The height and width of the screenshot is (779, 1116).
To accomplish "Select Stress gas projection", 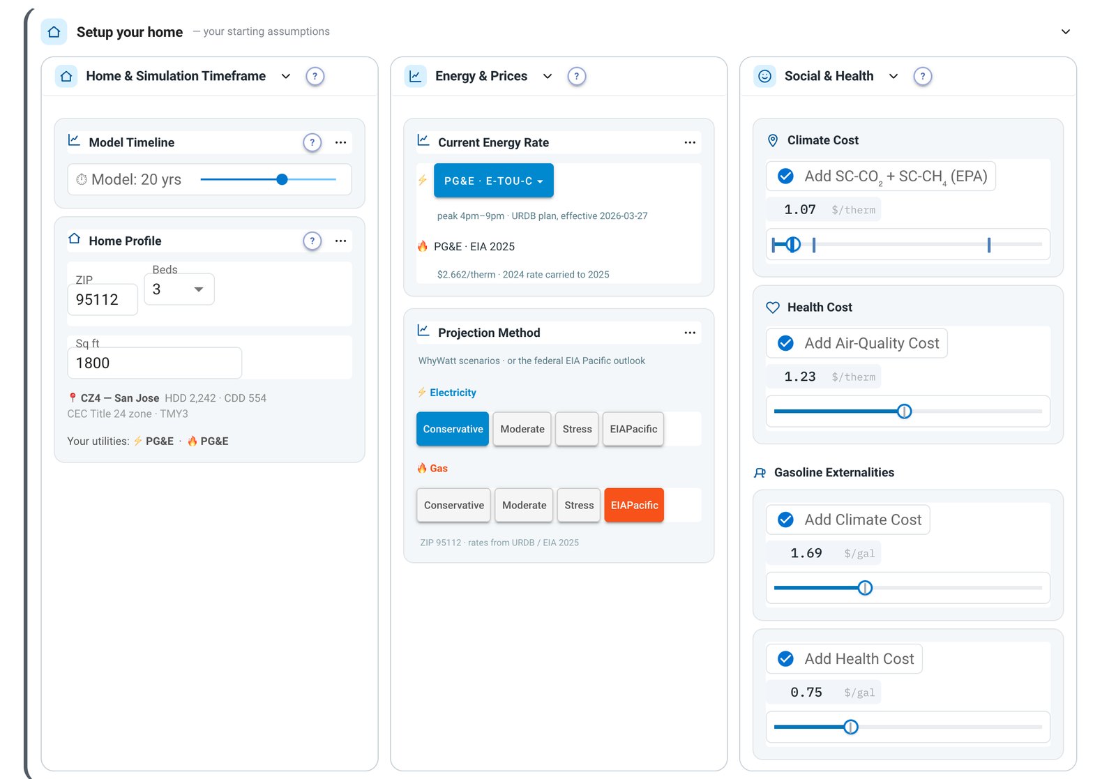I will click(579, 505).
